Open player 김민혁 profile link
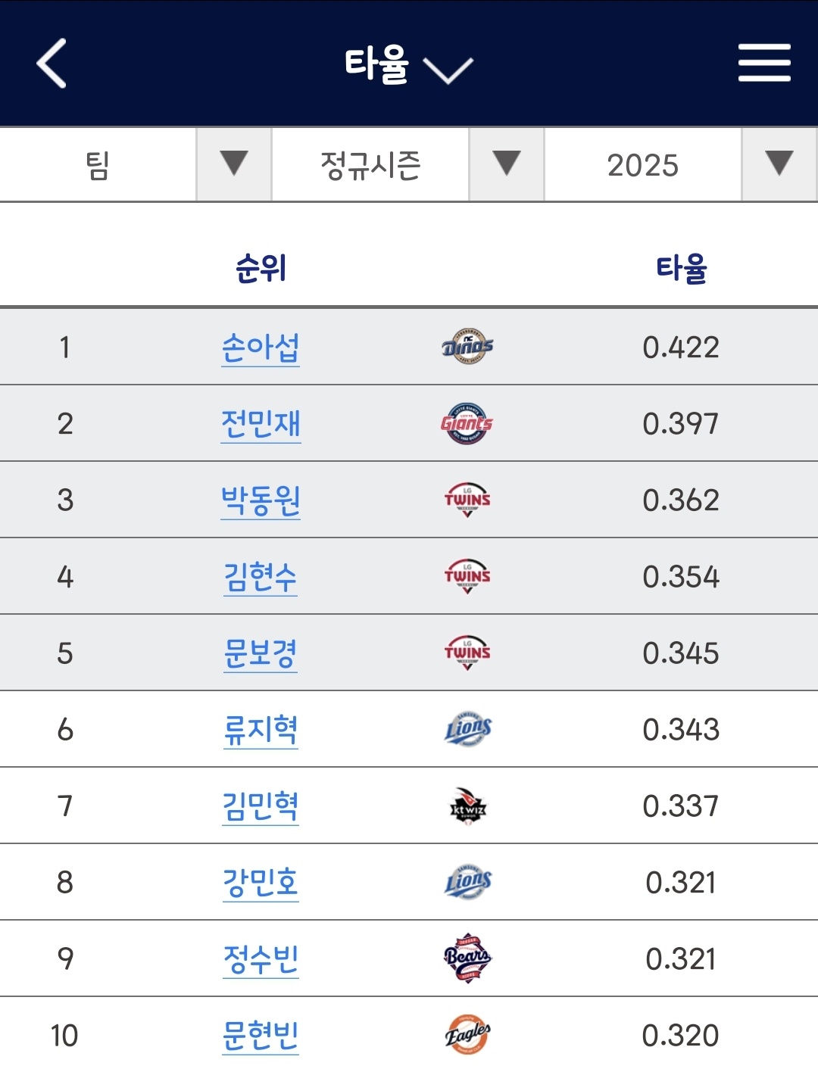Viewport: 818px width, 1072px height. pos(261,806)
